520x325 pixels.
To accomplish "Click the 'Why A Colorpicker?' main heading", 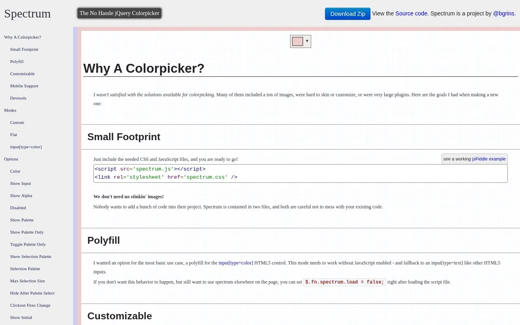I will click(144, 68).
